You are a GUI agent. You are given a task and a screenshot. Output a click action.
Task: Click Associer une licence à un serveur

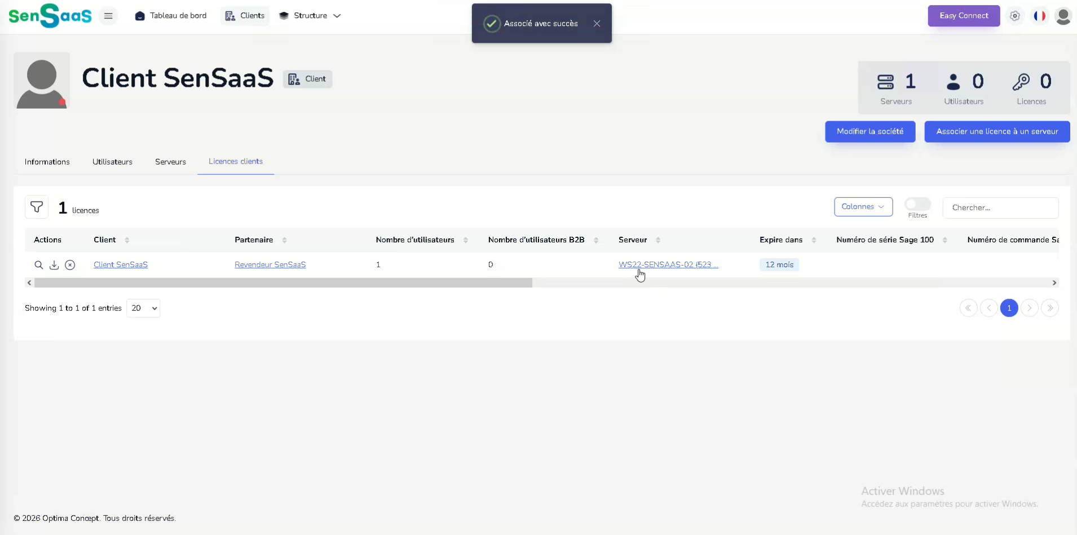point(997,131)
